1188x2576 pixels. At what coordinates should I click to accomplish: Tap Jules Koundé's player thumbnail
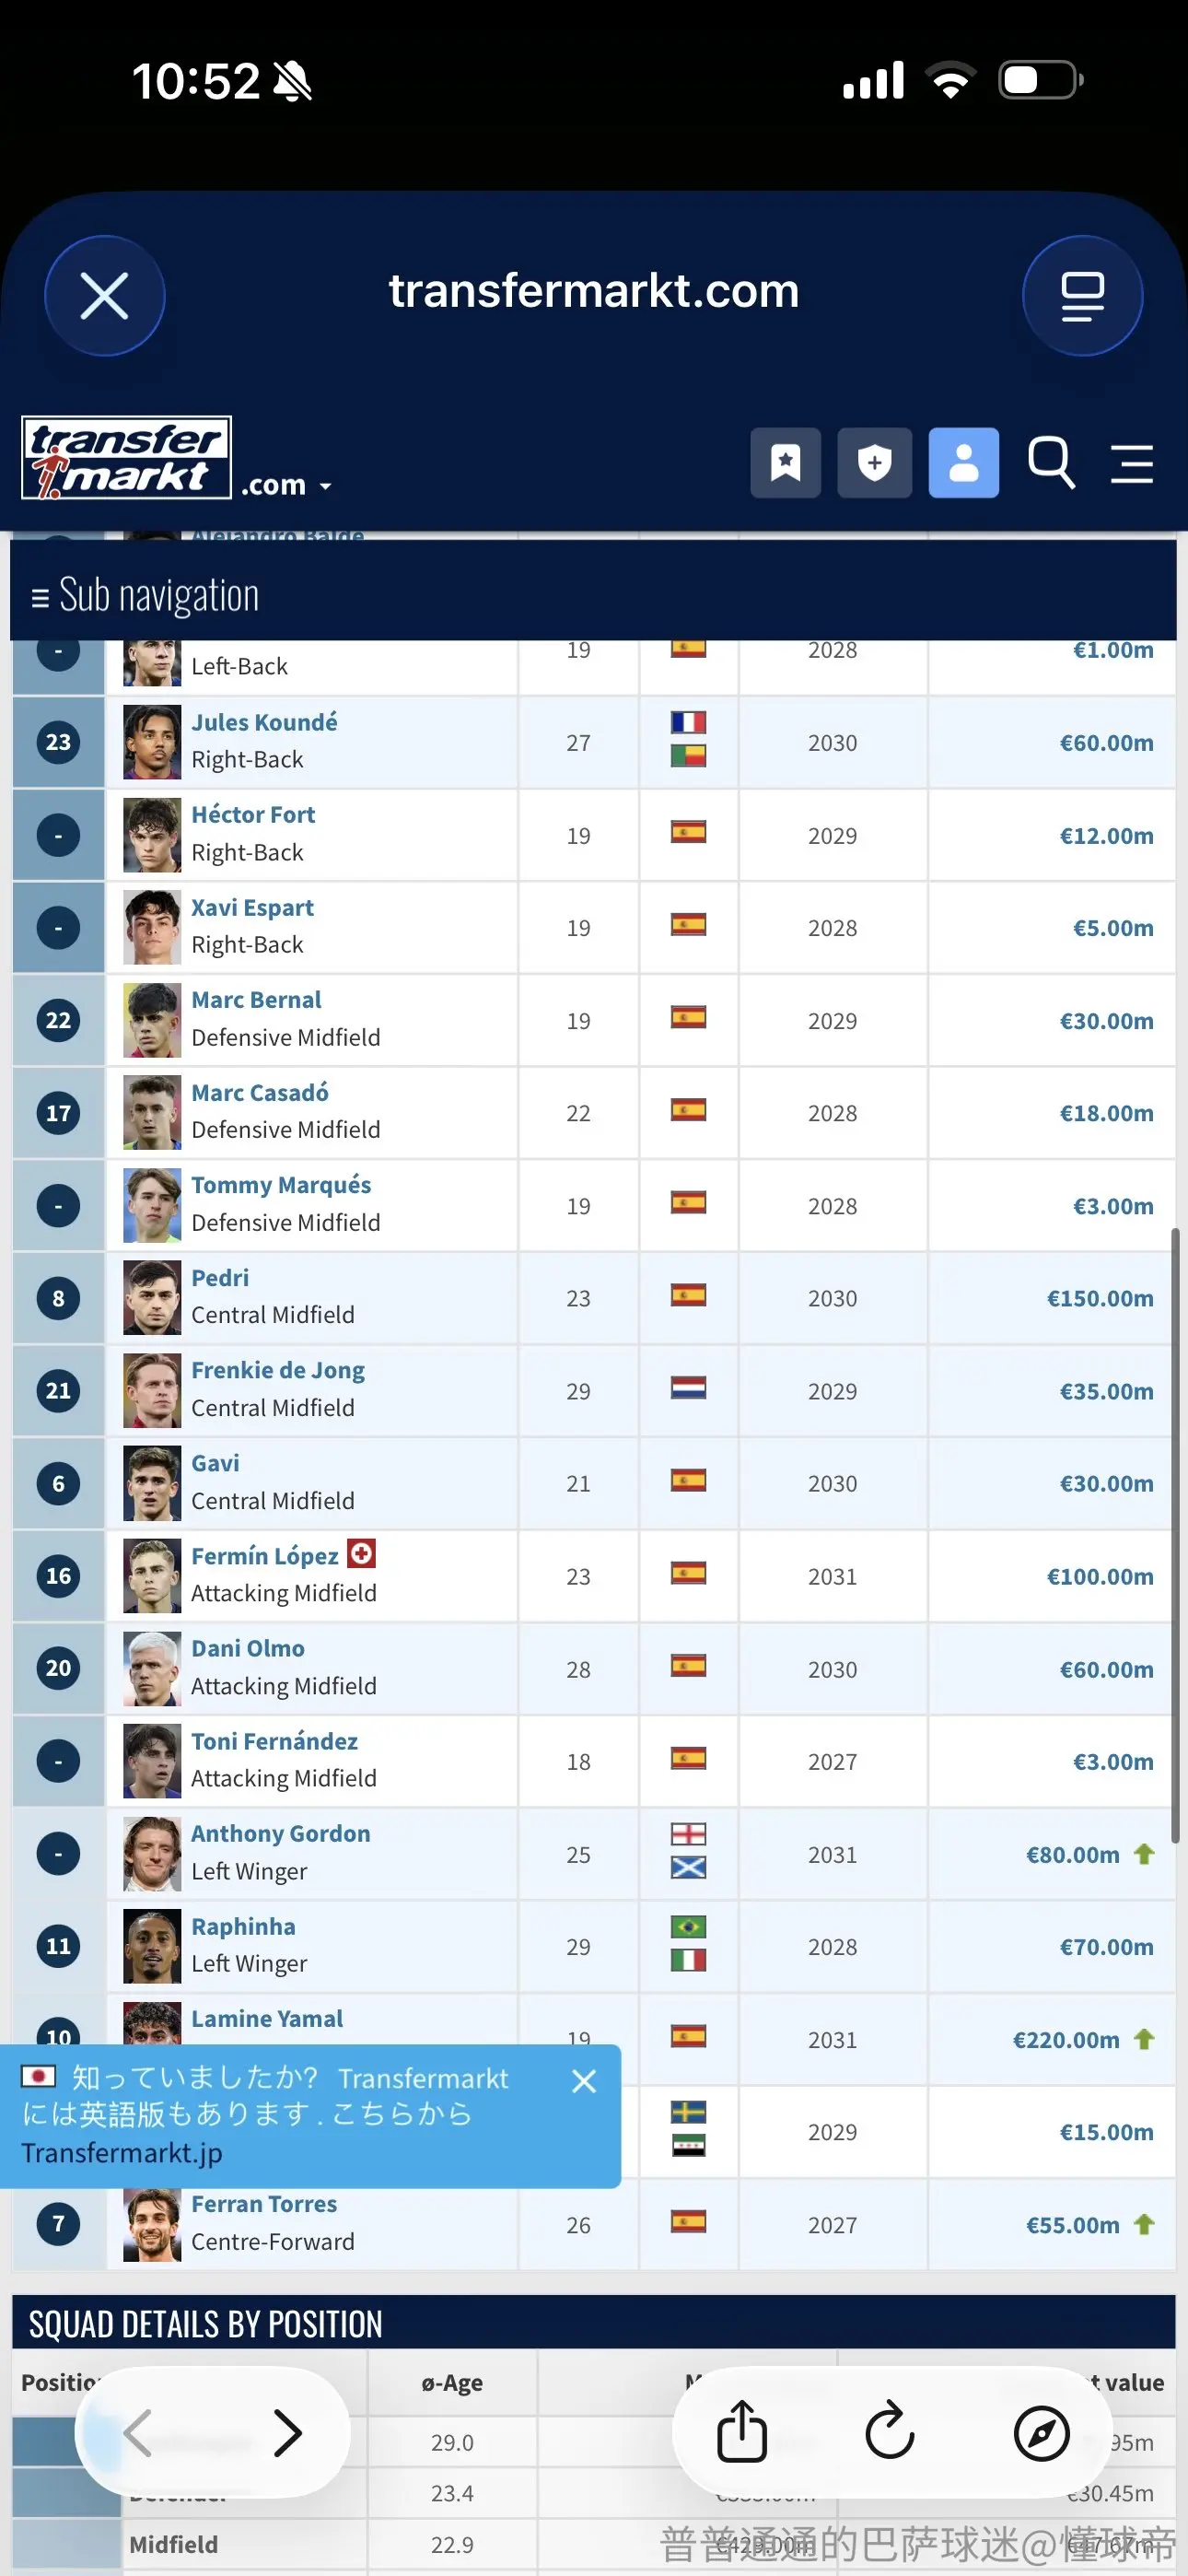click(152, 742)
